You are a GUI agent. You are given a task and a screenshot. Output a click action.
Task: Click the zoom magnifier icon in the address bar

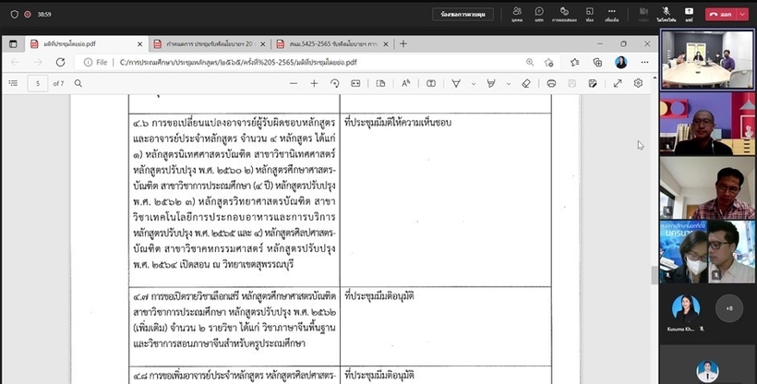(x=530, y=63)
